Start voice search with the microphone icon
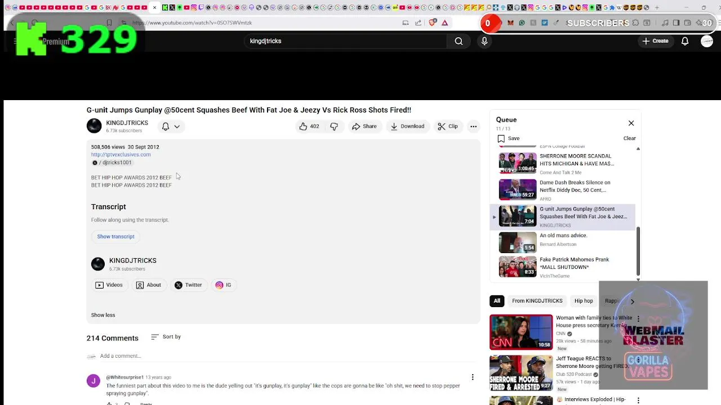The height and width of the screenshot is (405, 721). (x=484, y=41)
